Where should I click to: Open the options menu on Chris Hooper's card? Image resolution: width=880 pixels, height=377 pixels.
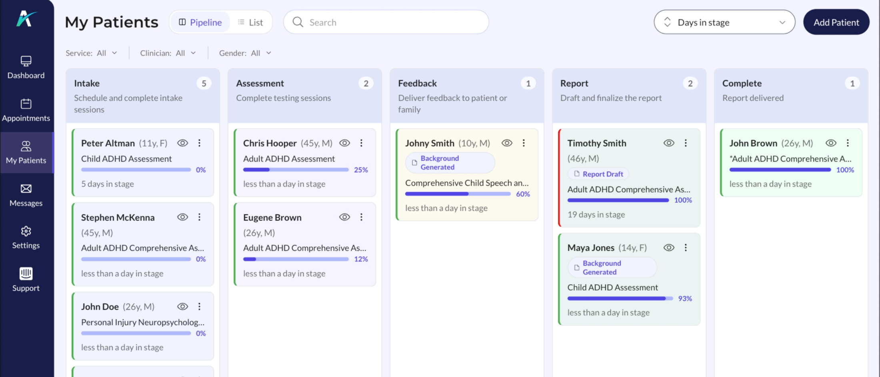361,143
